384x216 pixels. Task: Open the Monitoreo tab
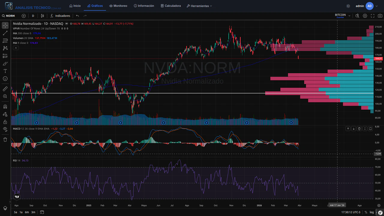tap(118, 6)
